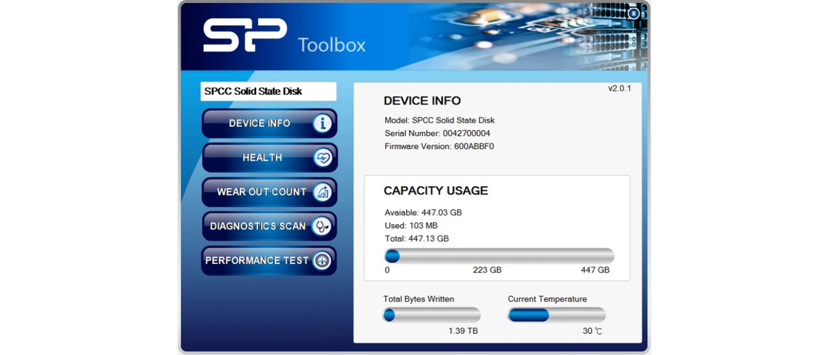This screenshot has height=355, width=829.
Task: Click the CAPACITY USAGE heading
Action: [436, 191]
